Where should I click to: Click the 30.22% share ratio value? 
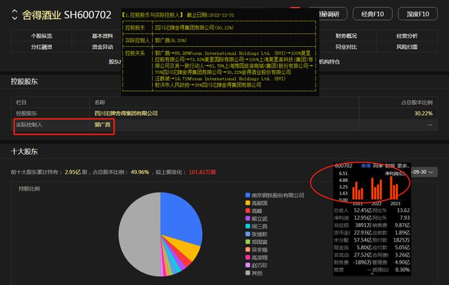coord(423,114)
